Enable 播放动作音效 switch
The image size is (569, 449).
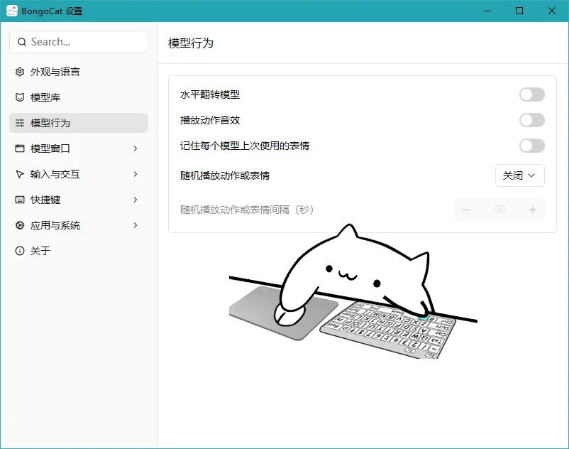click(531, 120)
